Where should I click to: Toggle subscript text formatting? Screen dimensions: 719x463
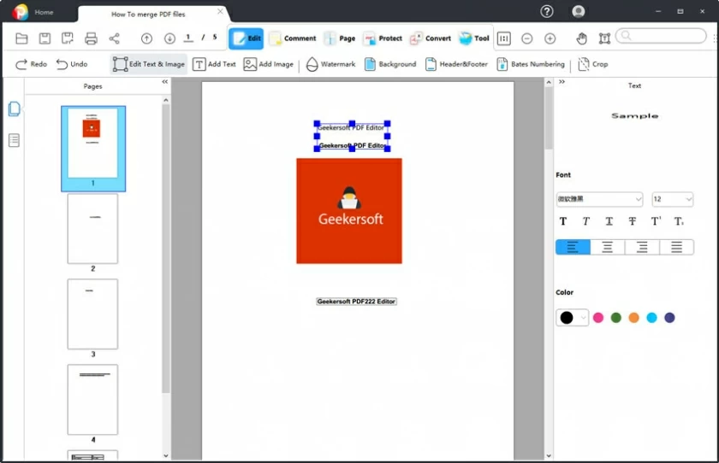click(x=679, y=221)
